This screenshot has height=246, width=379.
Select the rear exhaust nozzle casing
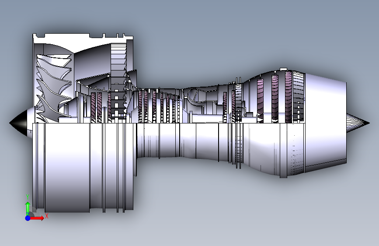tap(326, 123)
